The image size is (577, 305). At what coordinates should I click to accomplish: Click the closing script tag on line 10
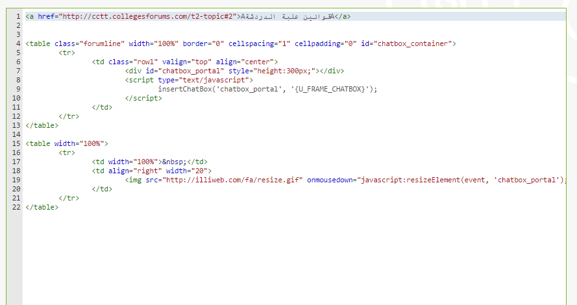143,98
